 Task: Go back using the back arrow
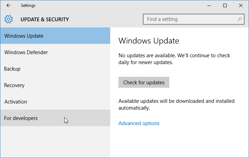[x=9, y=5]
